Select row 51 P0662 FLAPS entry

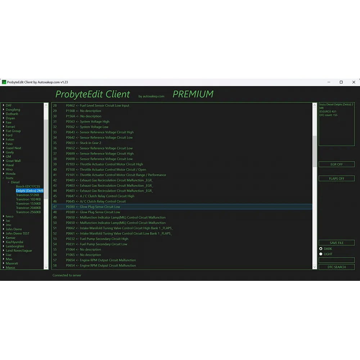tap(119, 228)
